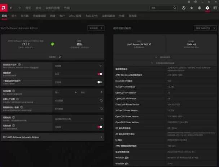Click the info icon beside issue reporting
The image size is (219, 167).
coord(14,117)
